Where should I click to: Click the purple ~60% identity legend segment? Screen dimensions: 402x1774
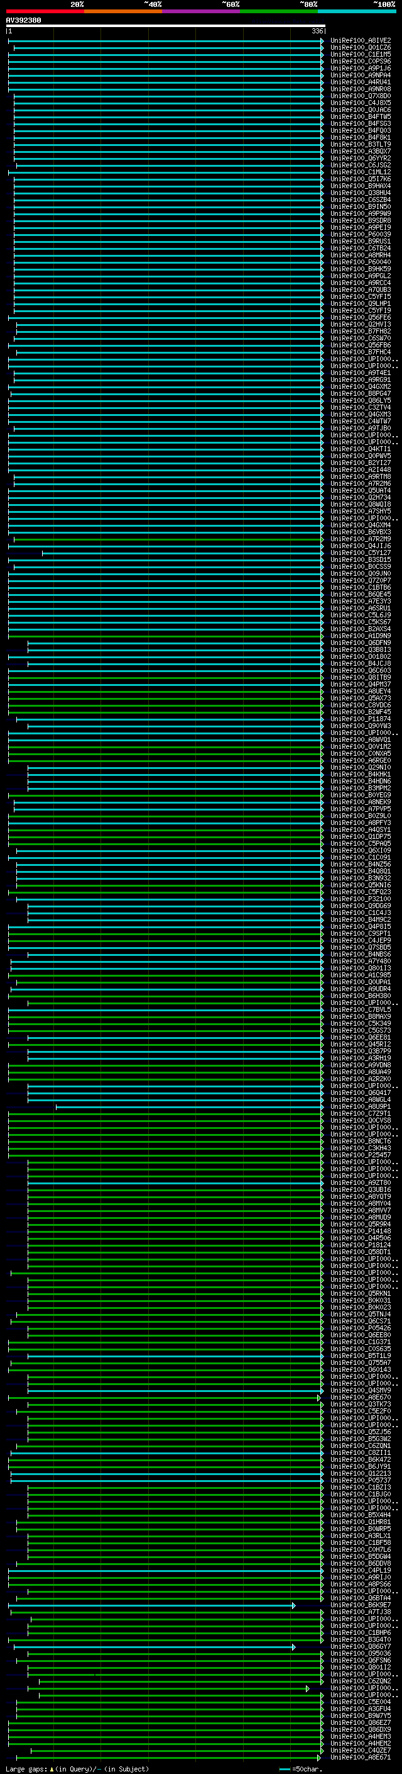(200, 11)
